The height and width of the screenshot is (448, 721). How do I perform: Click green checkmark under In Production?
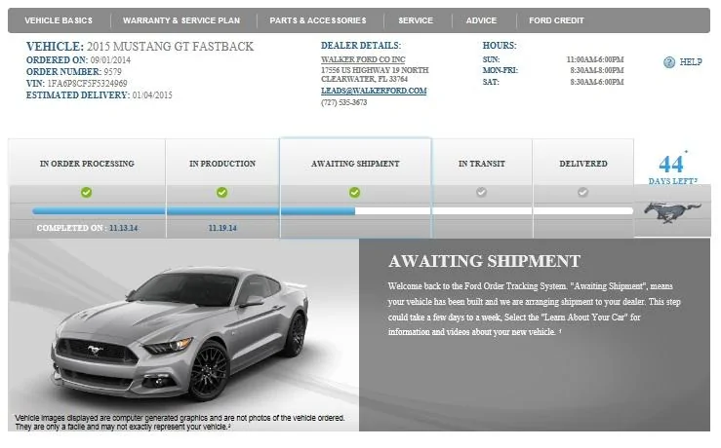pos(222,192)
